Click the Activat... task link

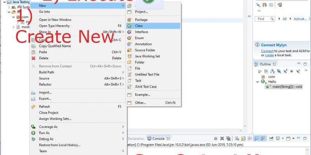(300, 19)
